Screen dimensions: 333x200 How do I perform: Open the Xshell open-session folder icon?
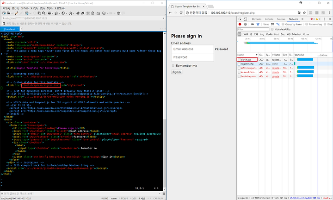pyautogui.click(x=8, y=13)
